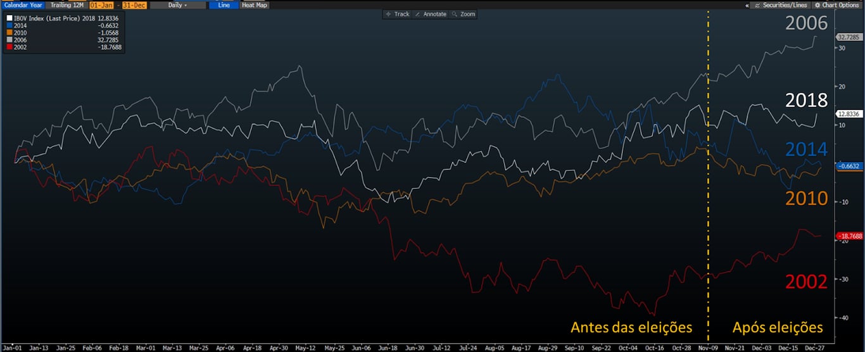
Task: Select the Annotate pencil tool
Action: pyautogui.click(x=431, y=14)
